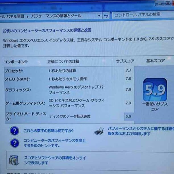Open the address bar history dropdown arrow
Image resolution: width=174 pixels, height=174 pixels.
99,16
